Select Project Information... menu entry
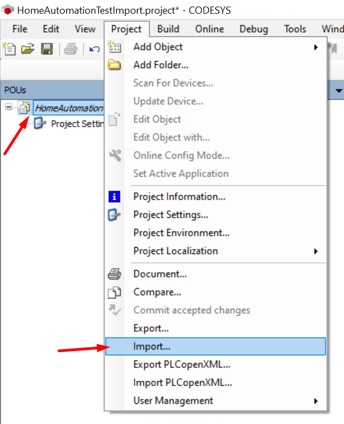344x424 pixels. [216, 196]
